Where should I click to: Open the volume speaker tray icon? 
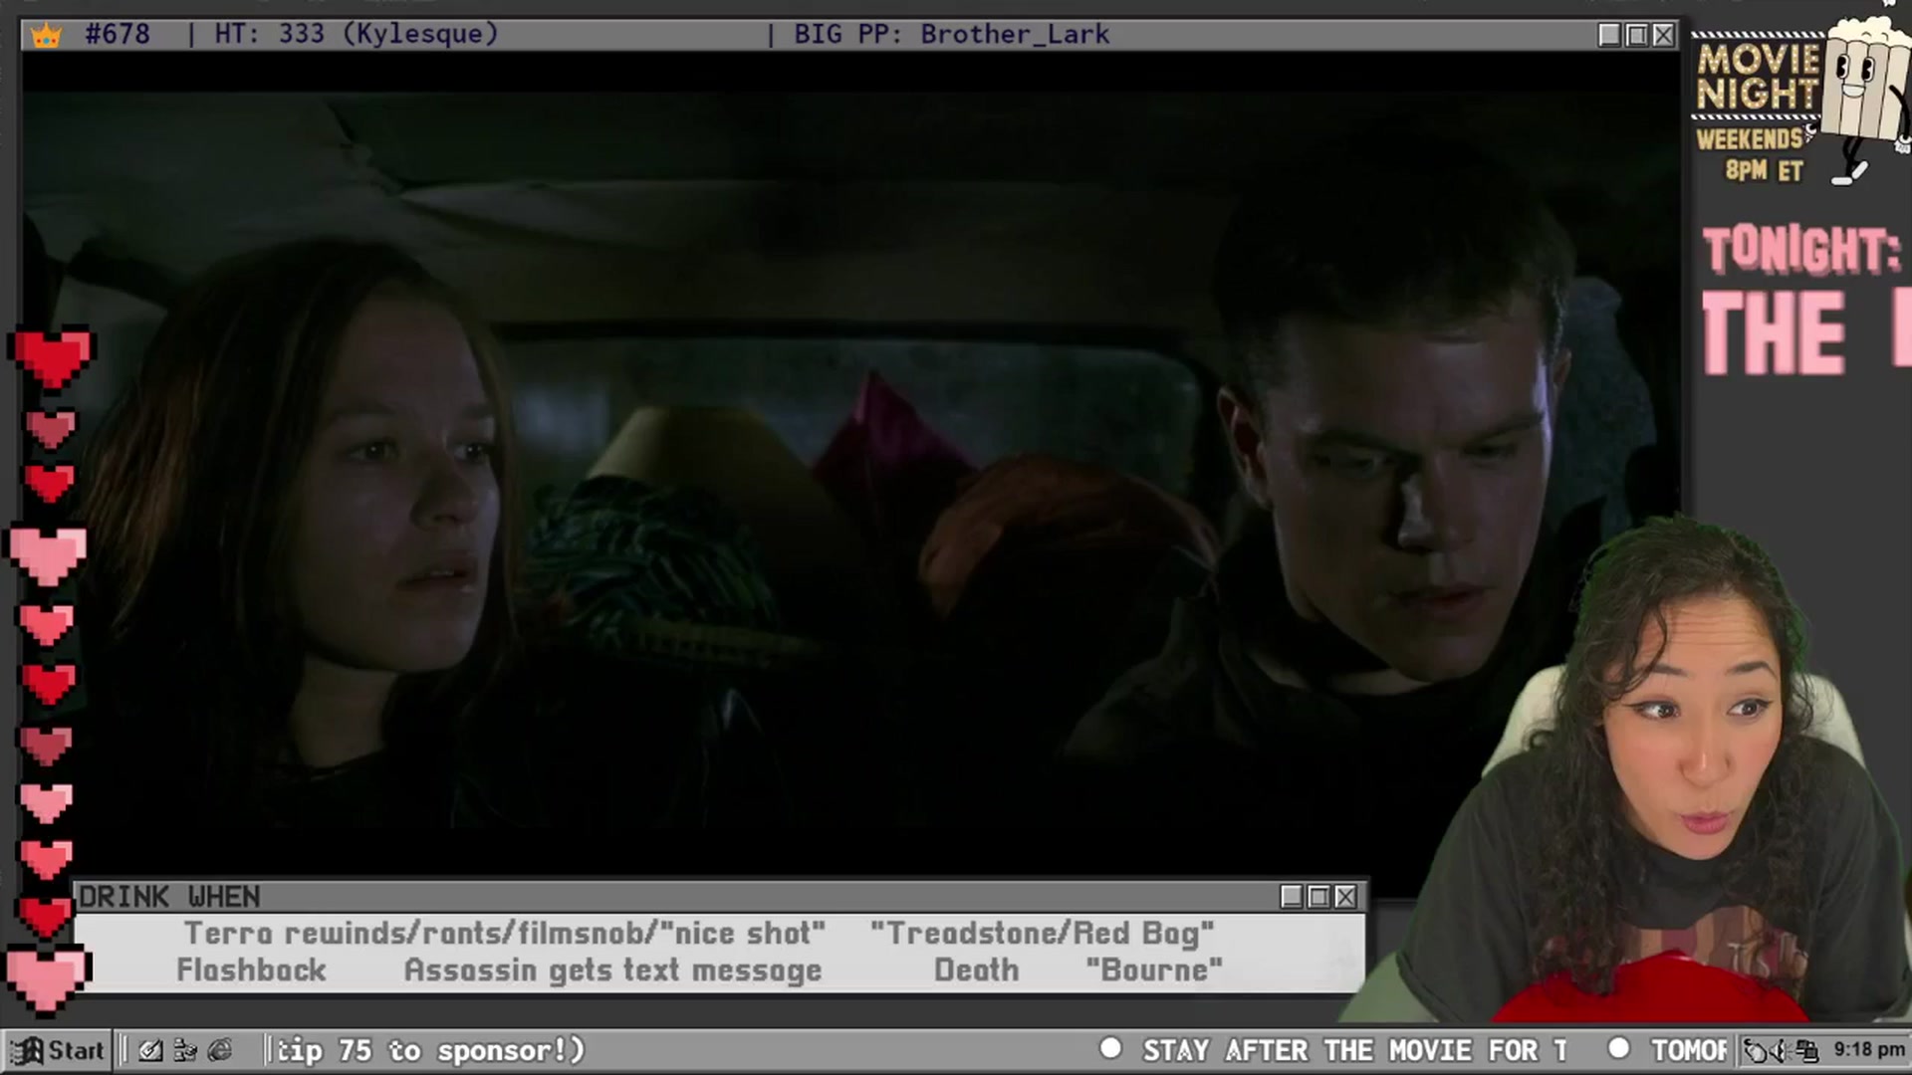(1782, 1050)
